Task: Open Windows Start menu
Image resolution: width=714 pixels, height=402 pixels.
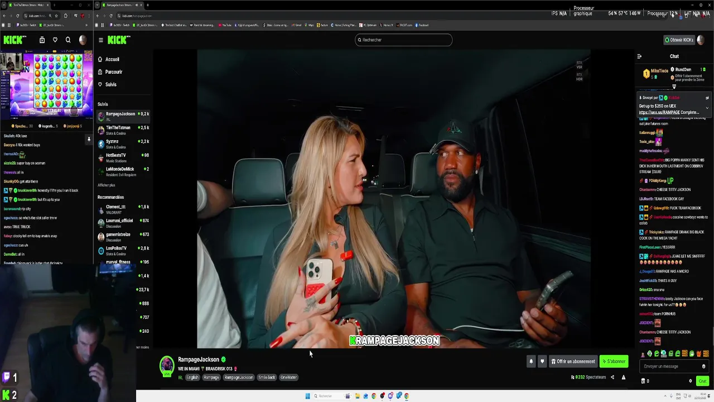Action: [x=307, y=396]
